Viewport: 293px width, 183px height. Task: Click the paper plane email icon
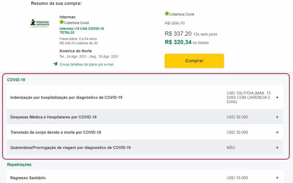click(55, 64)
